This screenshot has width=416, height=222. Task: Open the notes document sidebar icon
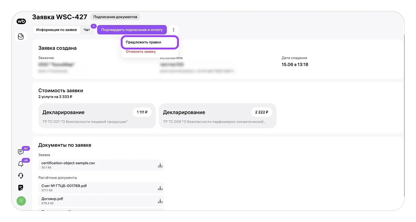21,188
